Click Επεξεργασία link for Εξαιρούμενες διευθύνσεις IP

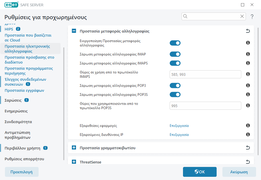179,135
